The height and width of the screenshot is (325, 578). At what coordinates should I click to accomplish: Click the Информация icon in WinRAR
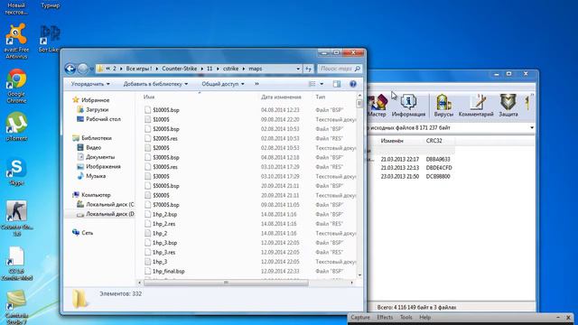408,106
